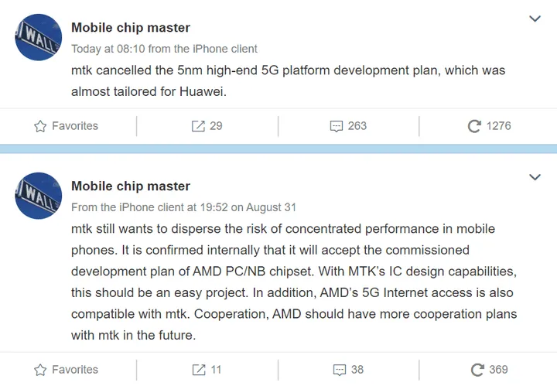Open the avatar on the 08:10 post
557x386 pixels.
39,37
